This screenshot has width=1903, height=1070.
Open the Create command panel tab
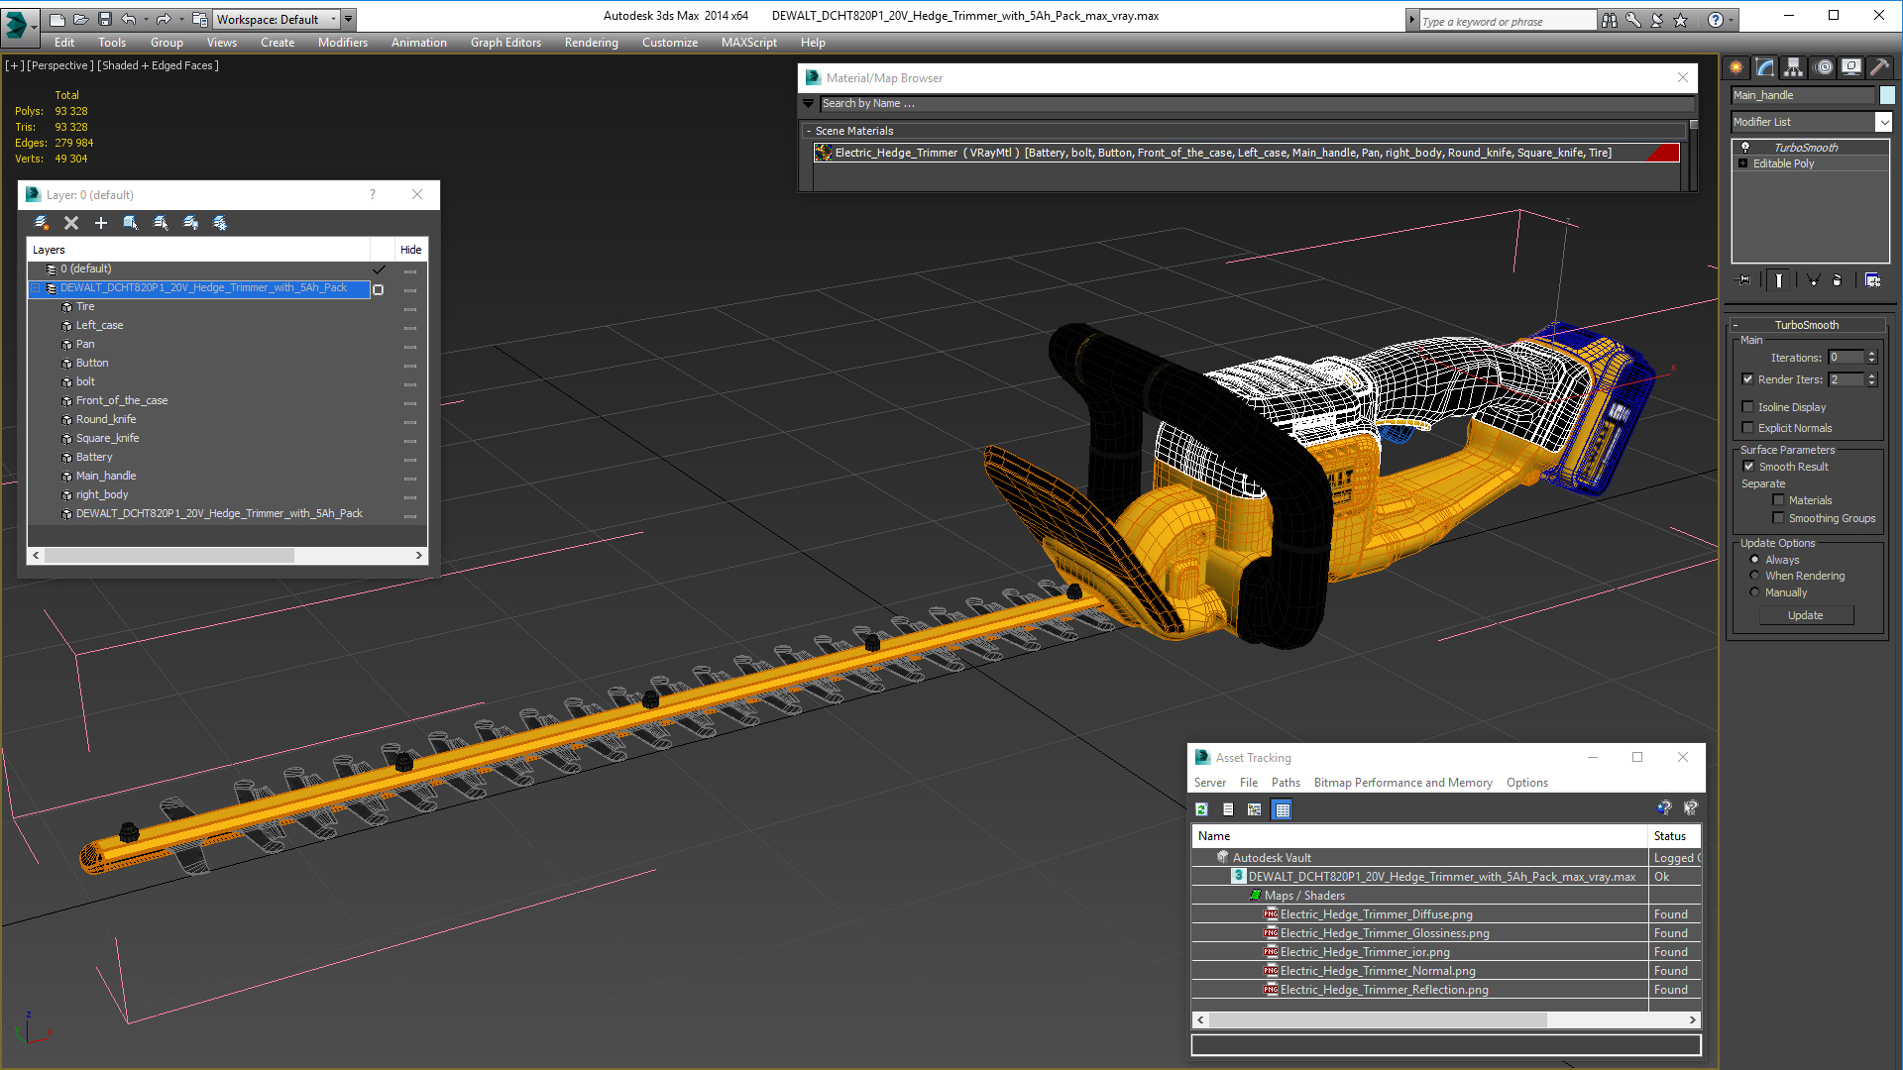[x=1736, y=67]
